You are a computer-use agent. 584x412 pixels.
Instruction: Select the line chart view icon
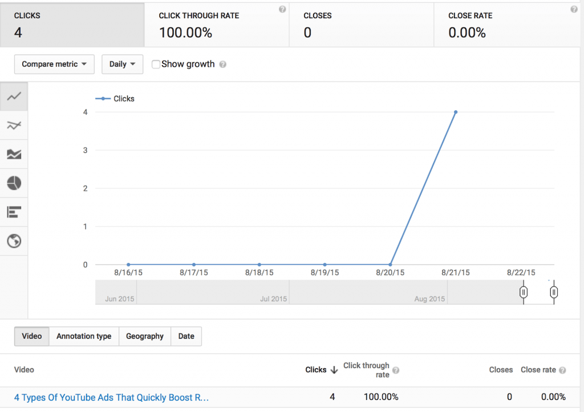click(x=14, y=96)
